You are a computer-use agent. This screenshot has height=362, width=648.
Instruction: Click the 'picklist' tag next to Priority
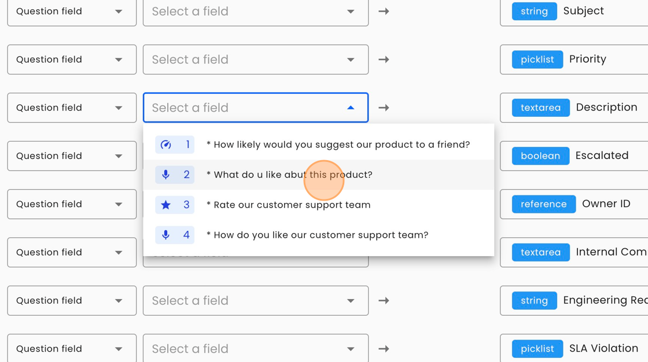tap(537, 60)
